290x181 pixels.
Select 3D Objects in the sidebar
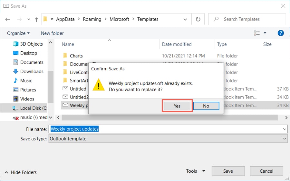click(x=28, y=44)
